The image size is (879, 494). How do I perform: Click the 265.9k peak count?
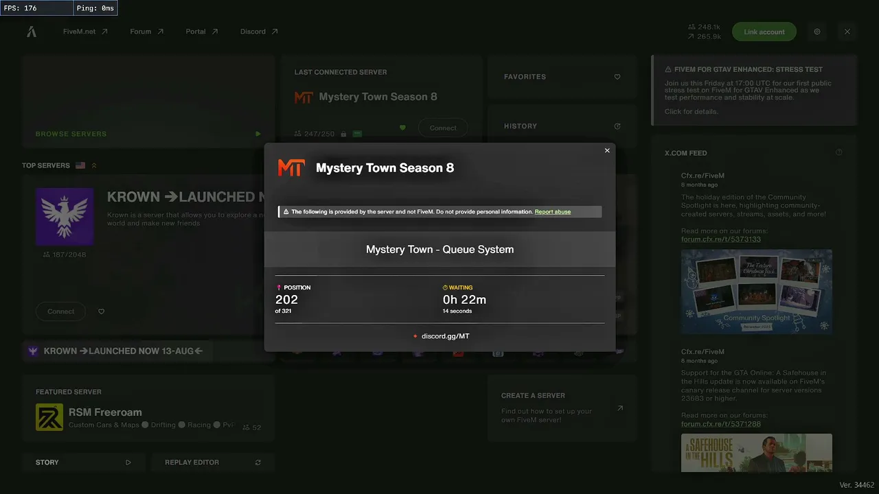pyautogui.click(x=704, y=36)
